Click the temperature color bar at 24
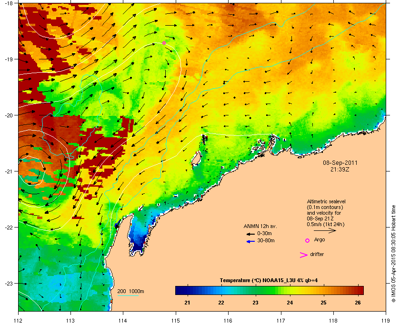The image size is (400, 323). 290,290
